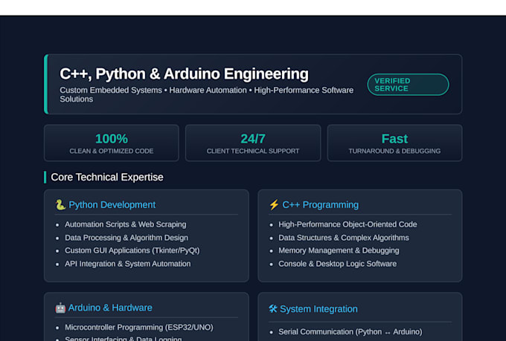Image resolution: width=506 pixels, height=341 pixels.
Task: Click the Clean & Optimized Code label
Action: coord(112,151)
